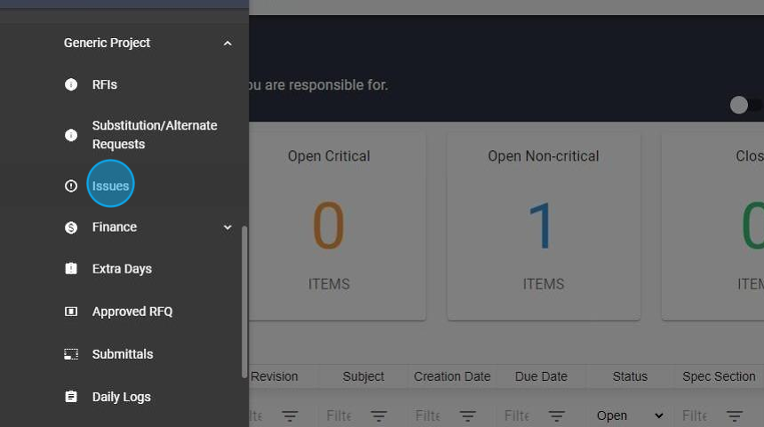Open filter menu for Subject column
The height and width of the screenshot is (427, 764).
click(x=378, y=415)
